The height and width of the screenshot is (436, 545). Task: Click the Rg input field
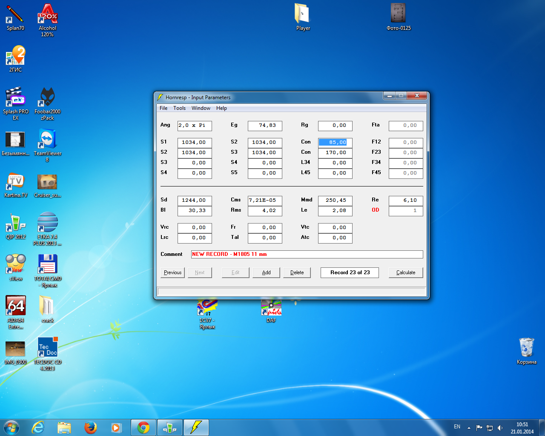tap(335, 126)
